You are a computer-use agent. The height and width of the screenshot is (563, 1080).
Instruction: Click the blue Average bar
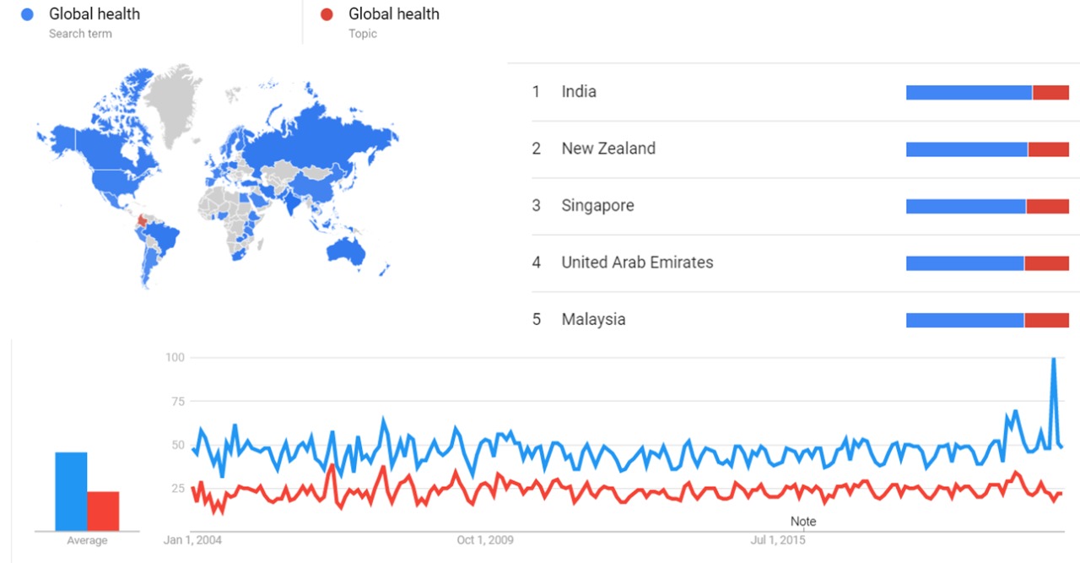(71, 491)
